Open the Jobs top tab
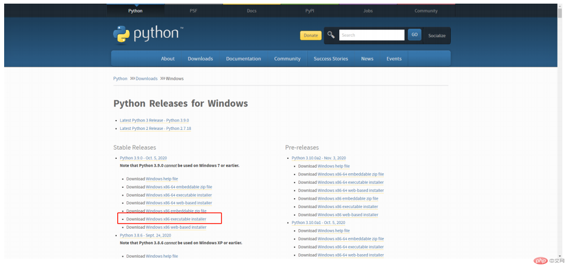 [x=368, y=11]
